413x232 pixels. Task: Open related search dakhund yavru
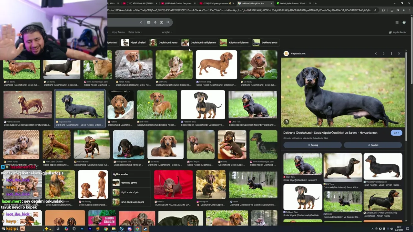pos(131,183)
